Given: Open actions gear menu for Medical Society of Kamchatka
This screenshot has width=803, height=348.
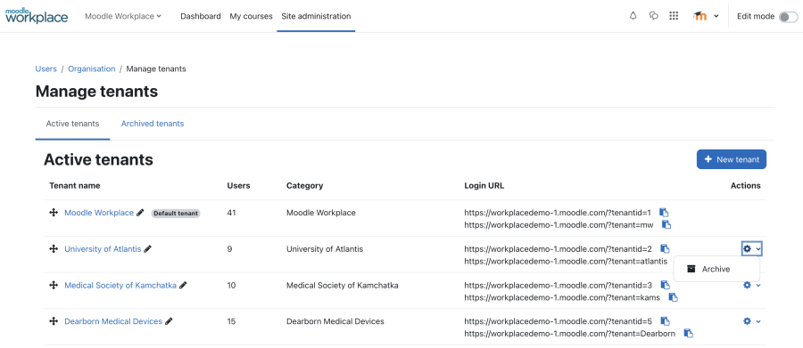Looking at the screenshot, I should (x=752, y=285).
